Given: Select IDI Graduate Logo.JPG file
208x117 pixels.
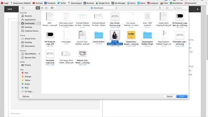Looking at the screenshot, I should click(50, 39).
